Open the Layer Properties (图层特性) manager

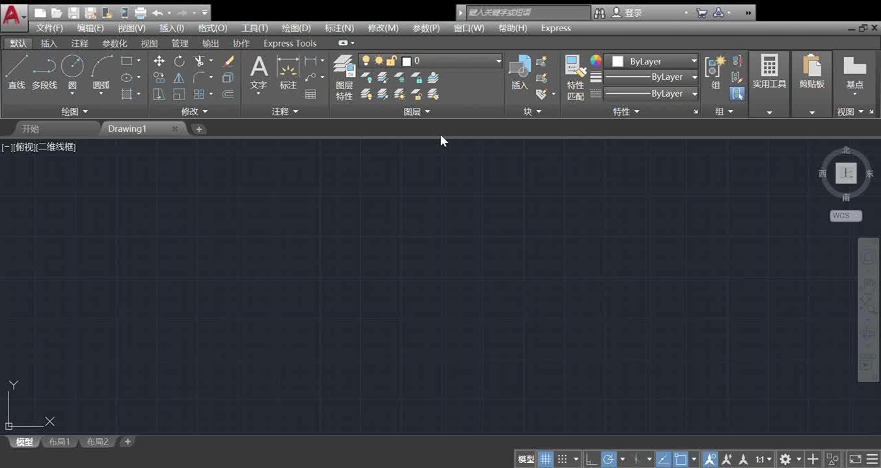(344, 73)
